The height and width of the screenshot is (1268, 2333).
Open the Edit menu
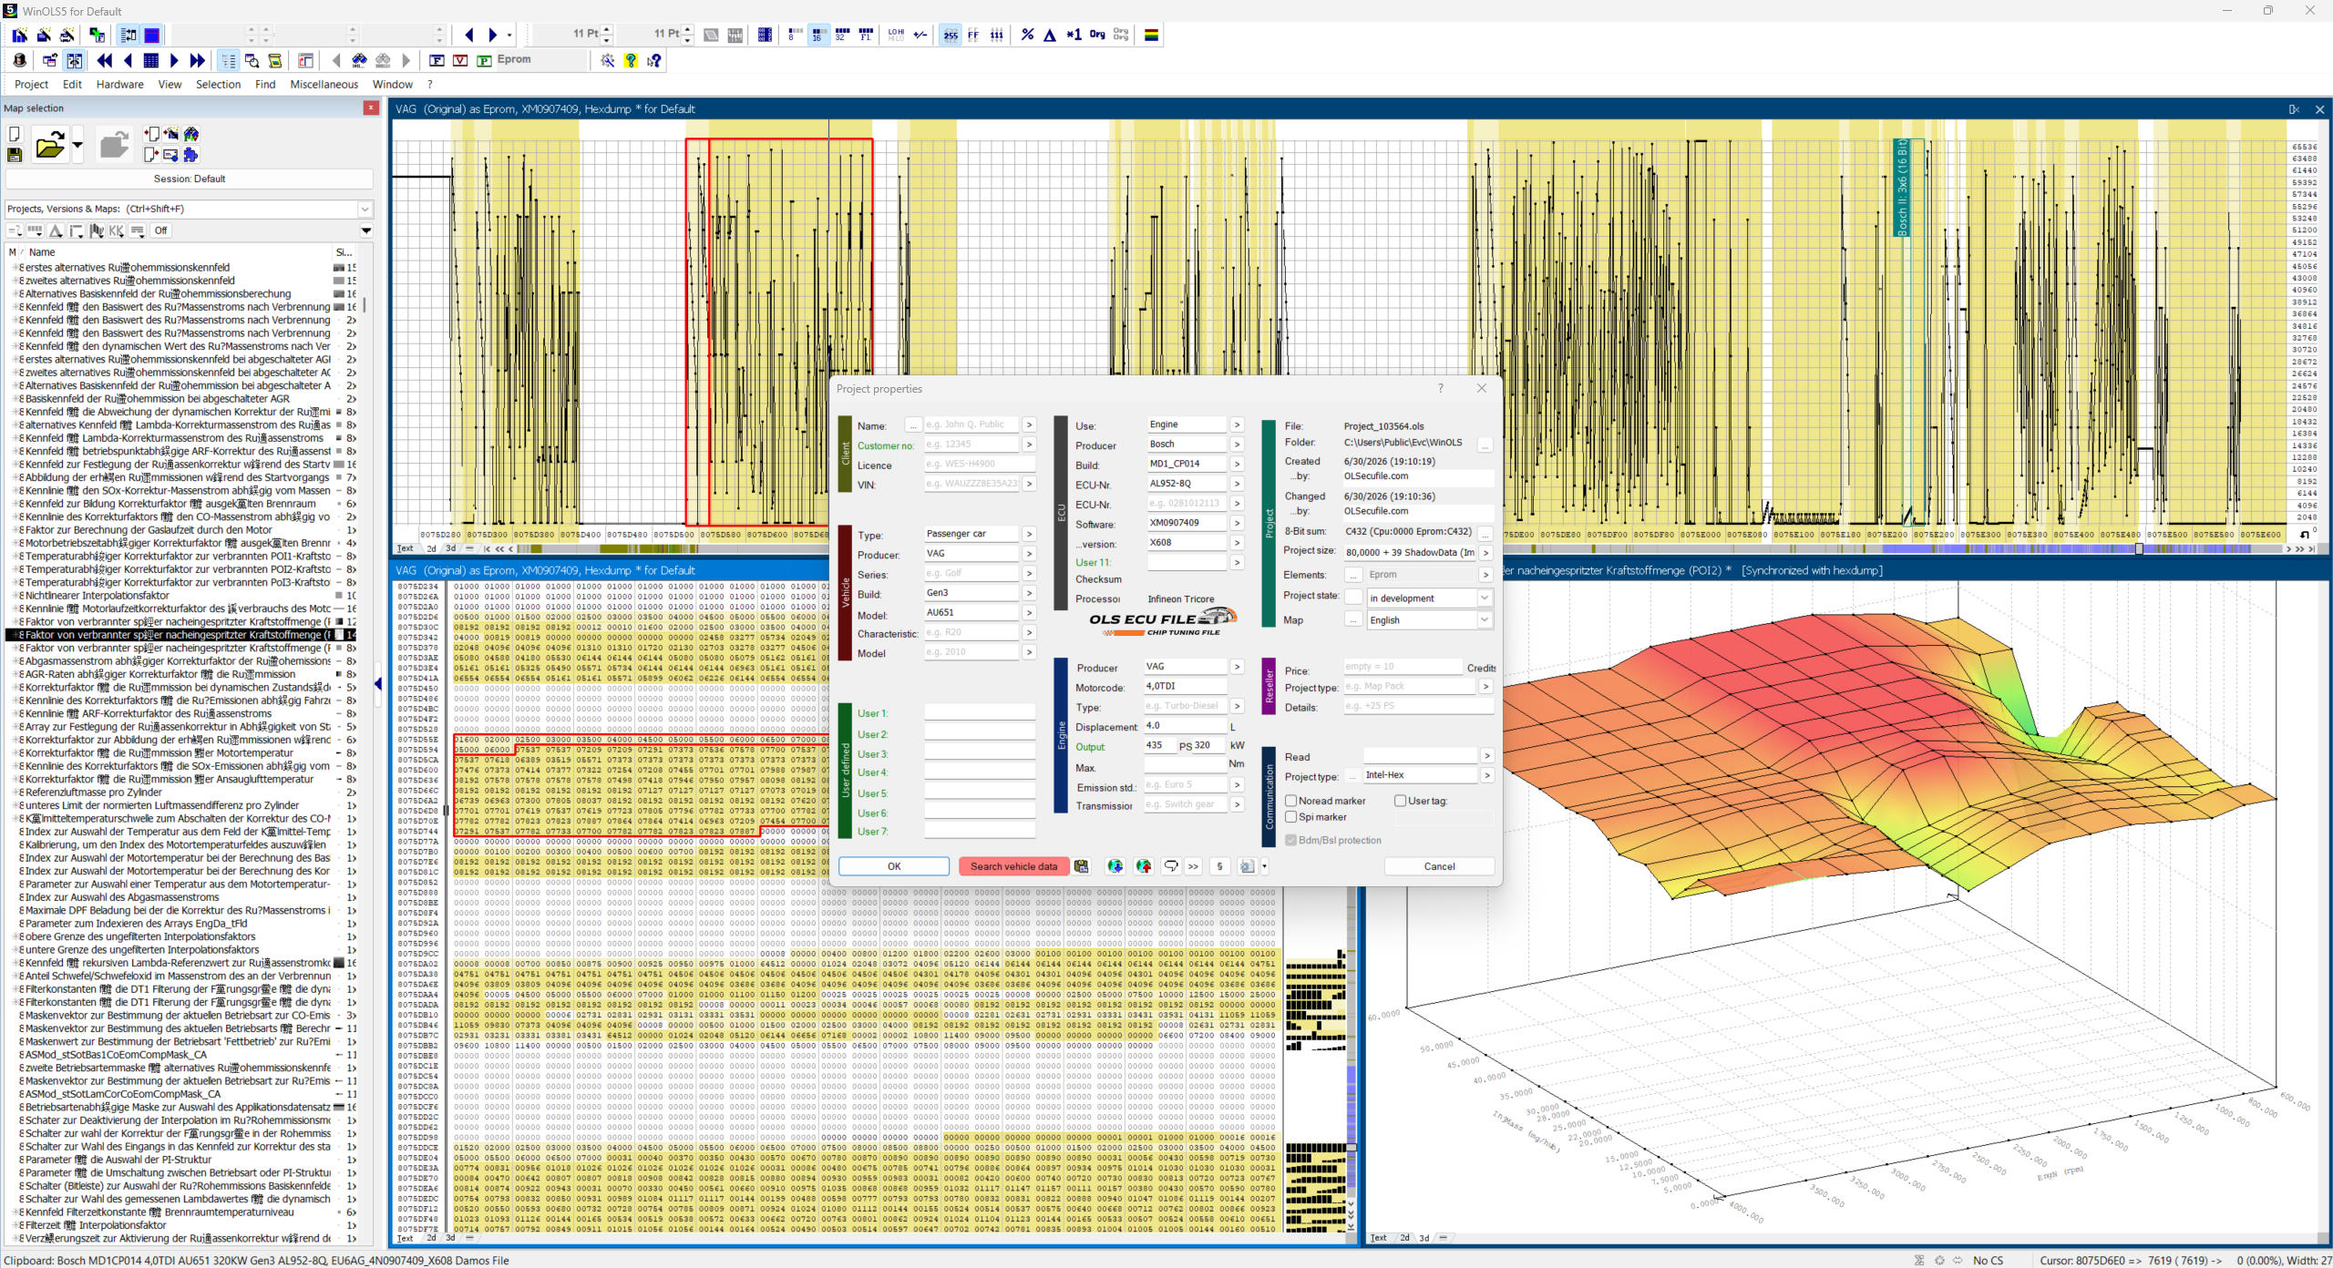72,84
